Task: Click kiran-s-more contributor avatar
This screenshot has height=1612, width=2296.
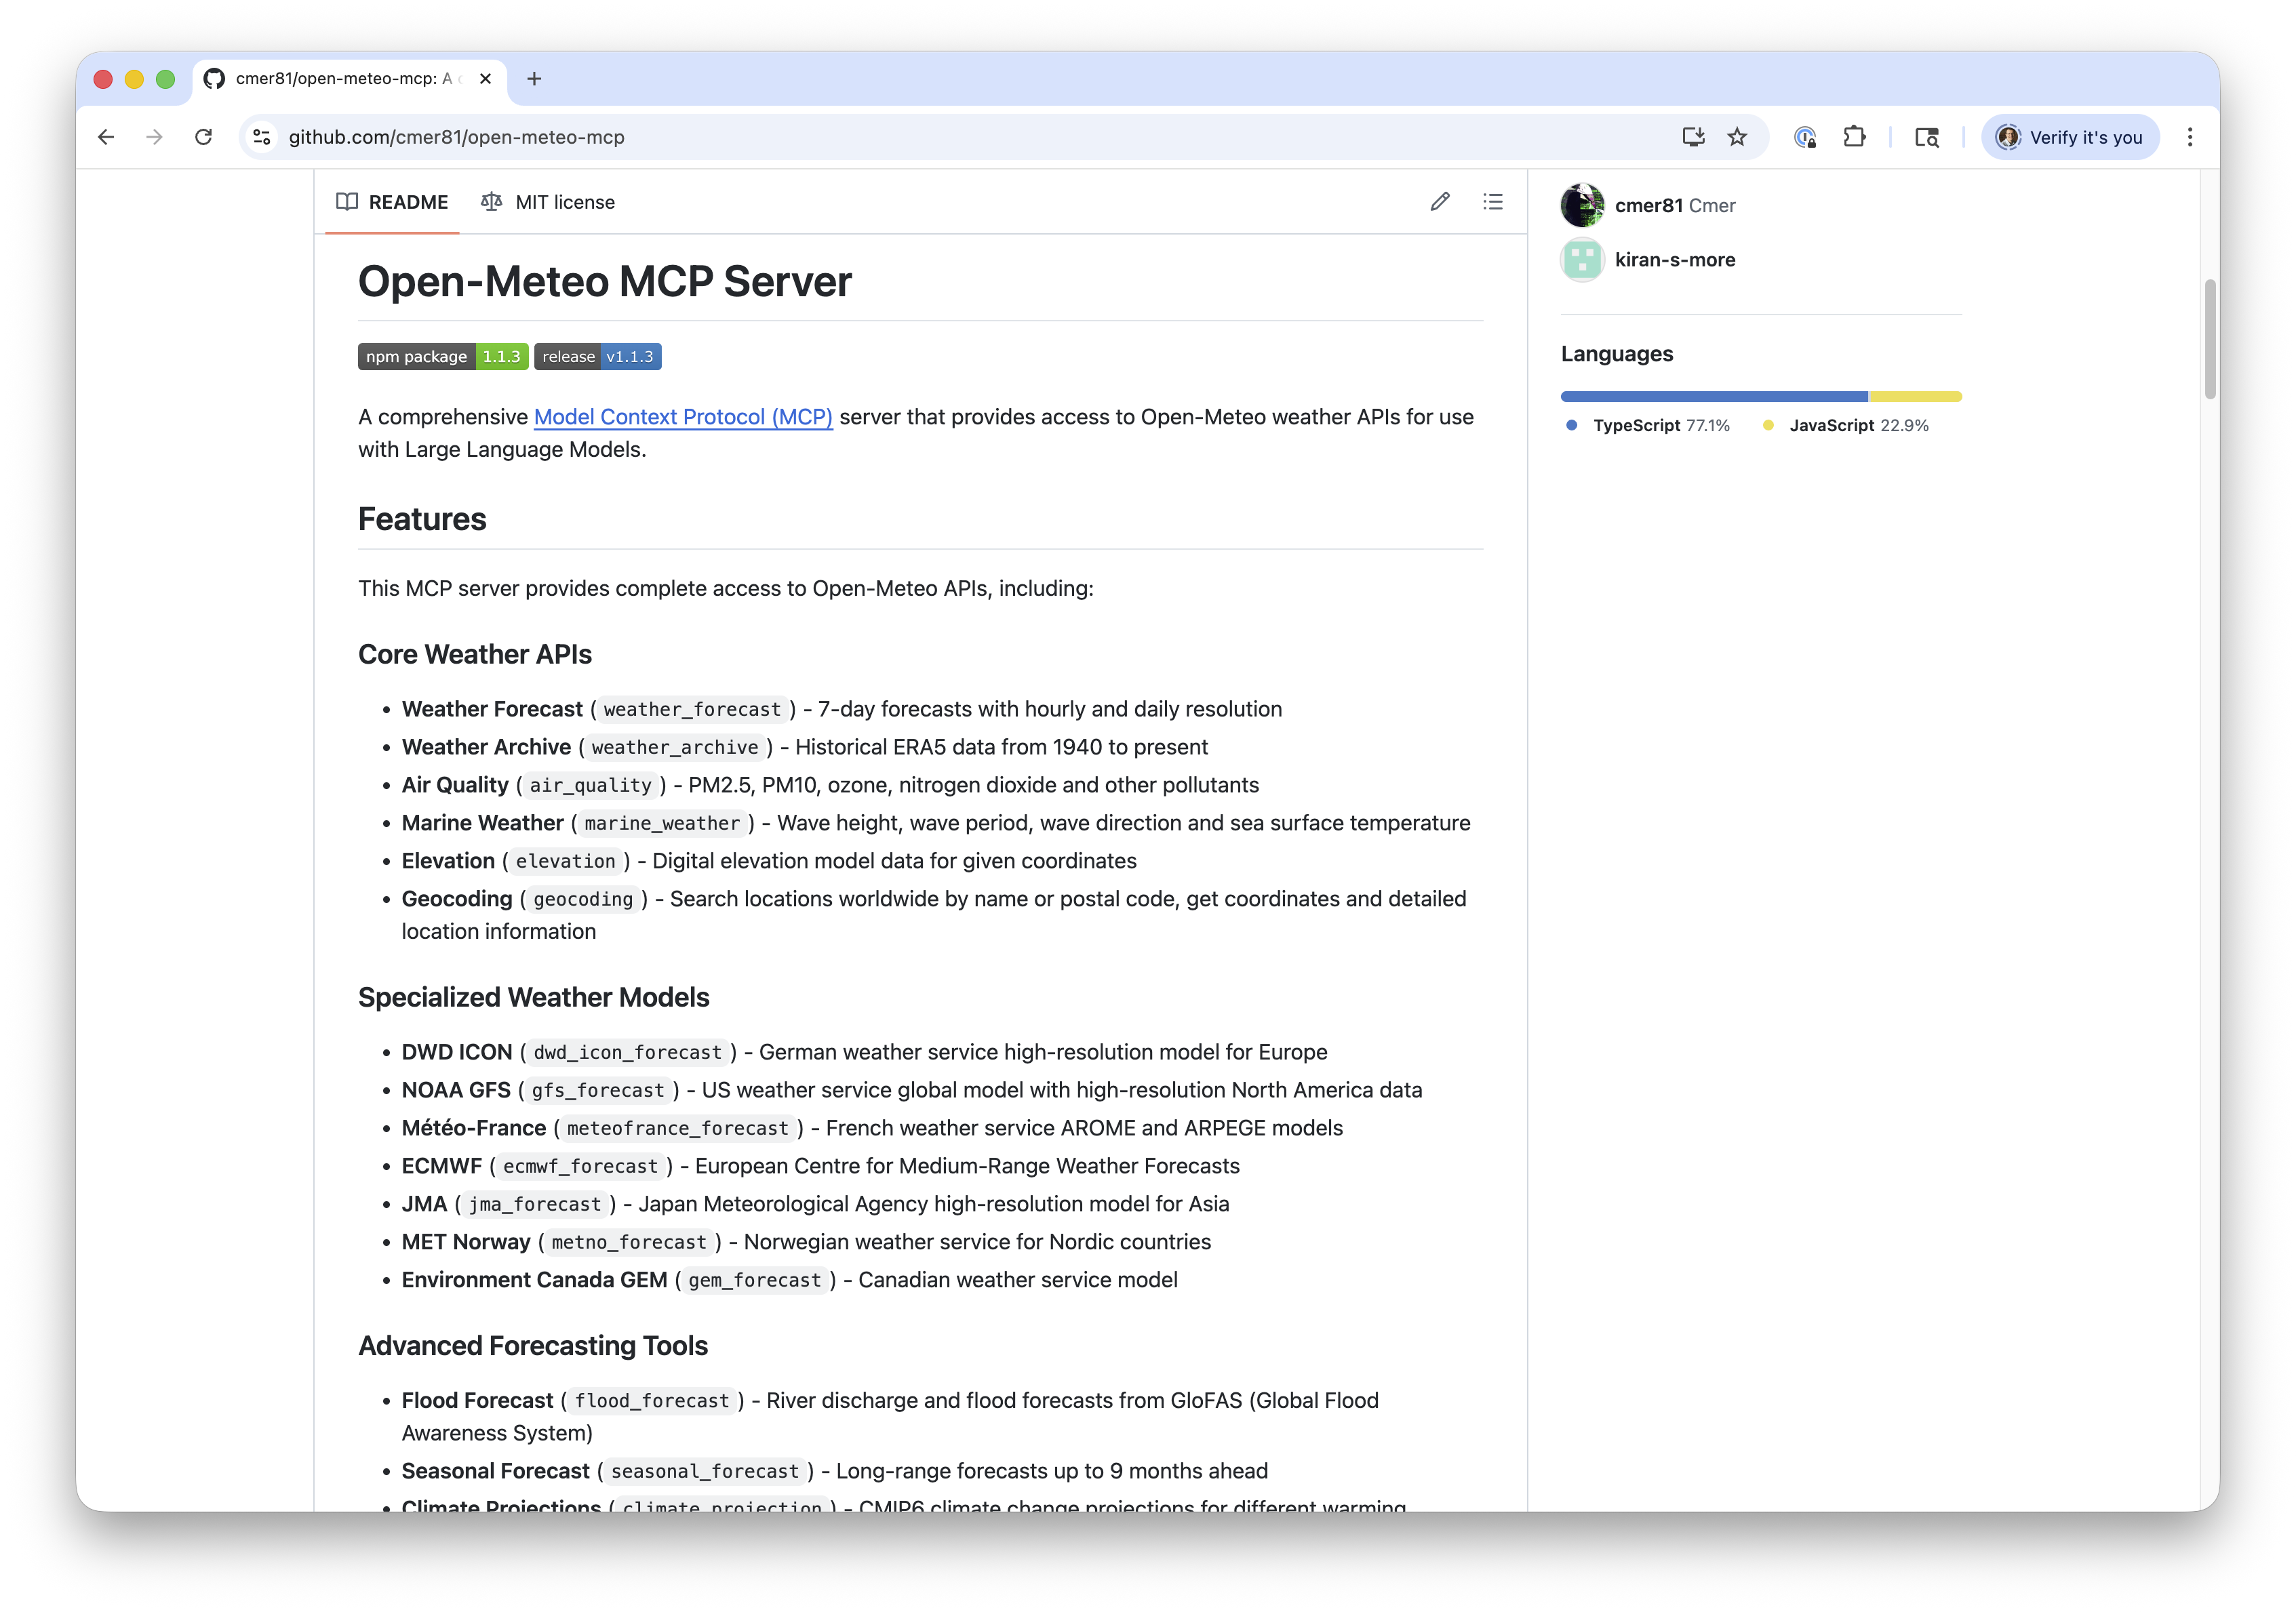Action: tap(1582, 260)
